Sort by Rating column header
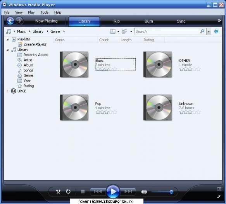Viewport: 226px width, 204px height. coord(153,40)
